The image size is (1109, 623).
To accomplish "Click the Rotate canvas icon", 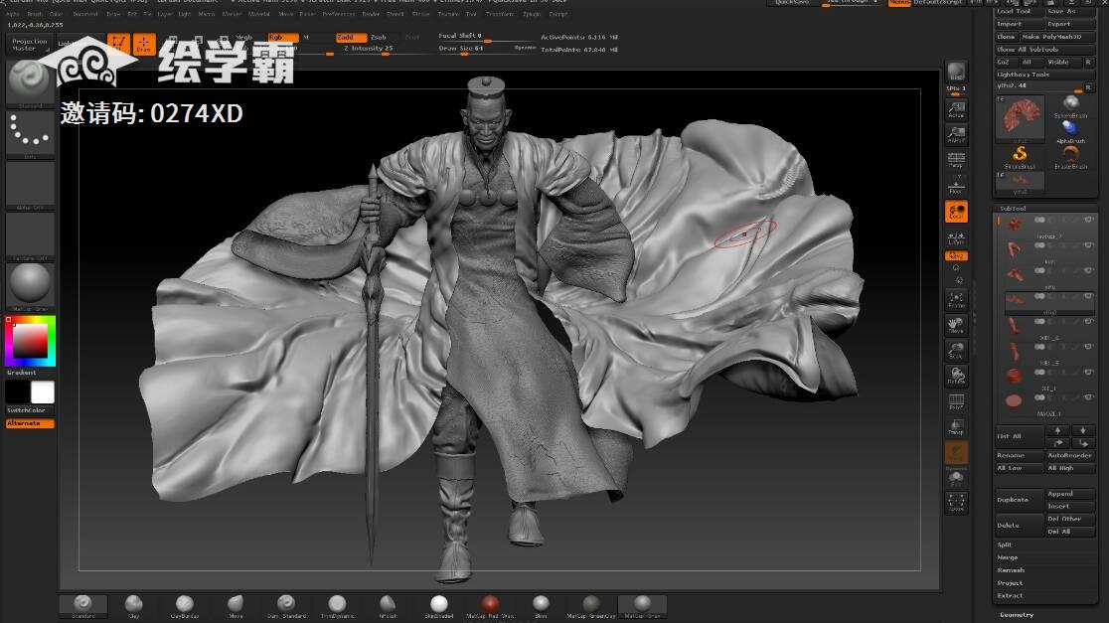I will tap(956, 377).
